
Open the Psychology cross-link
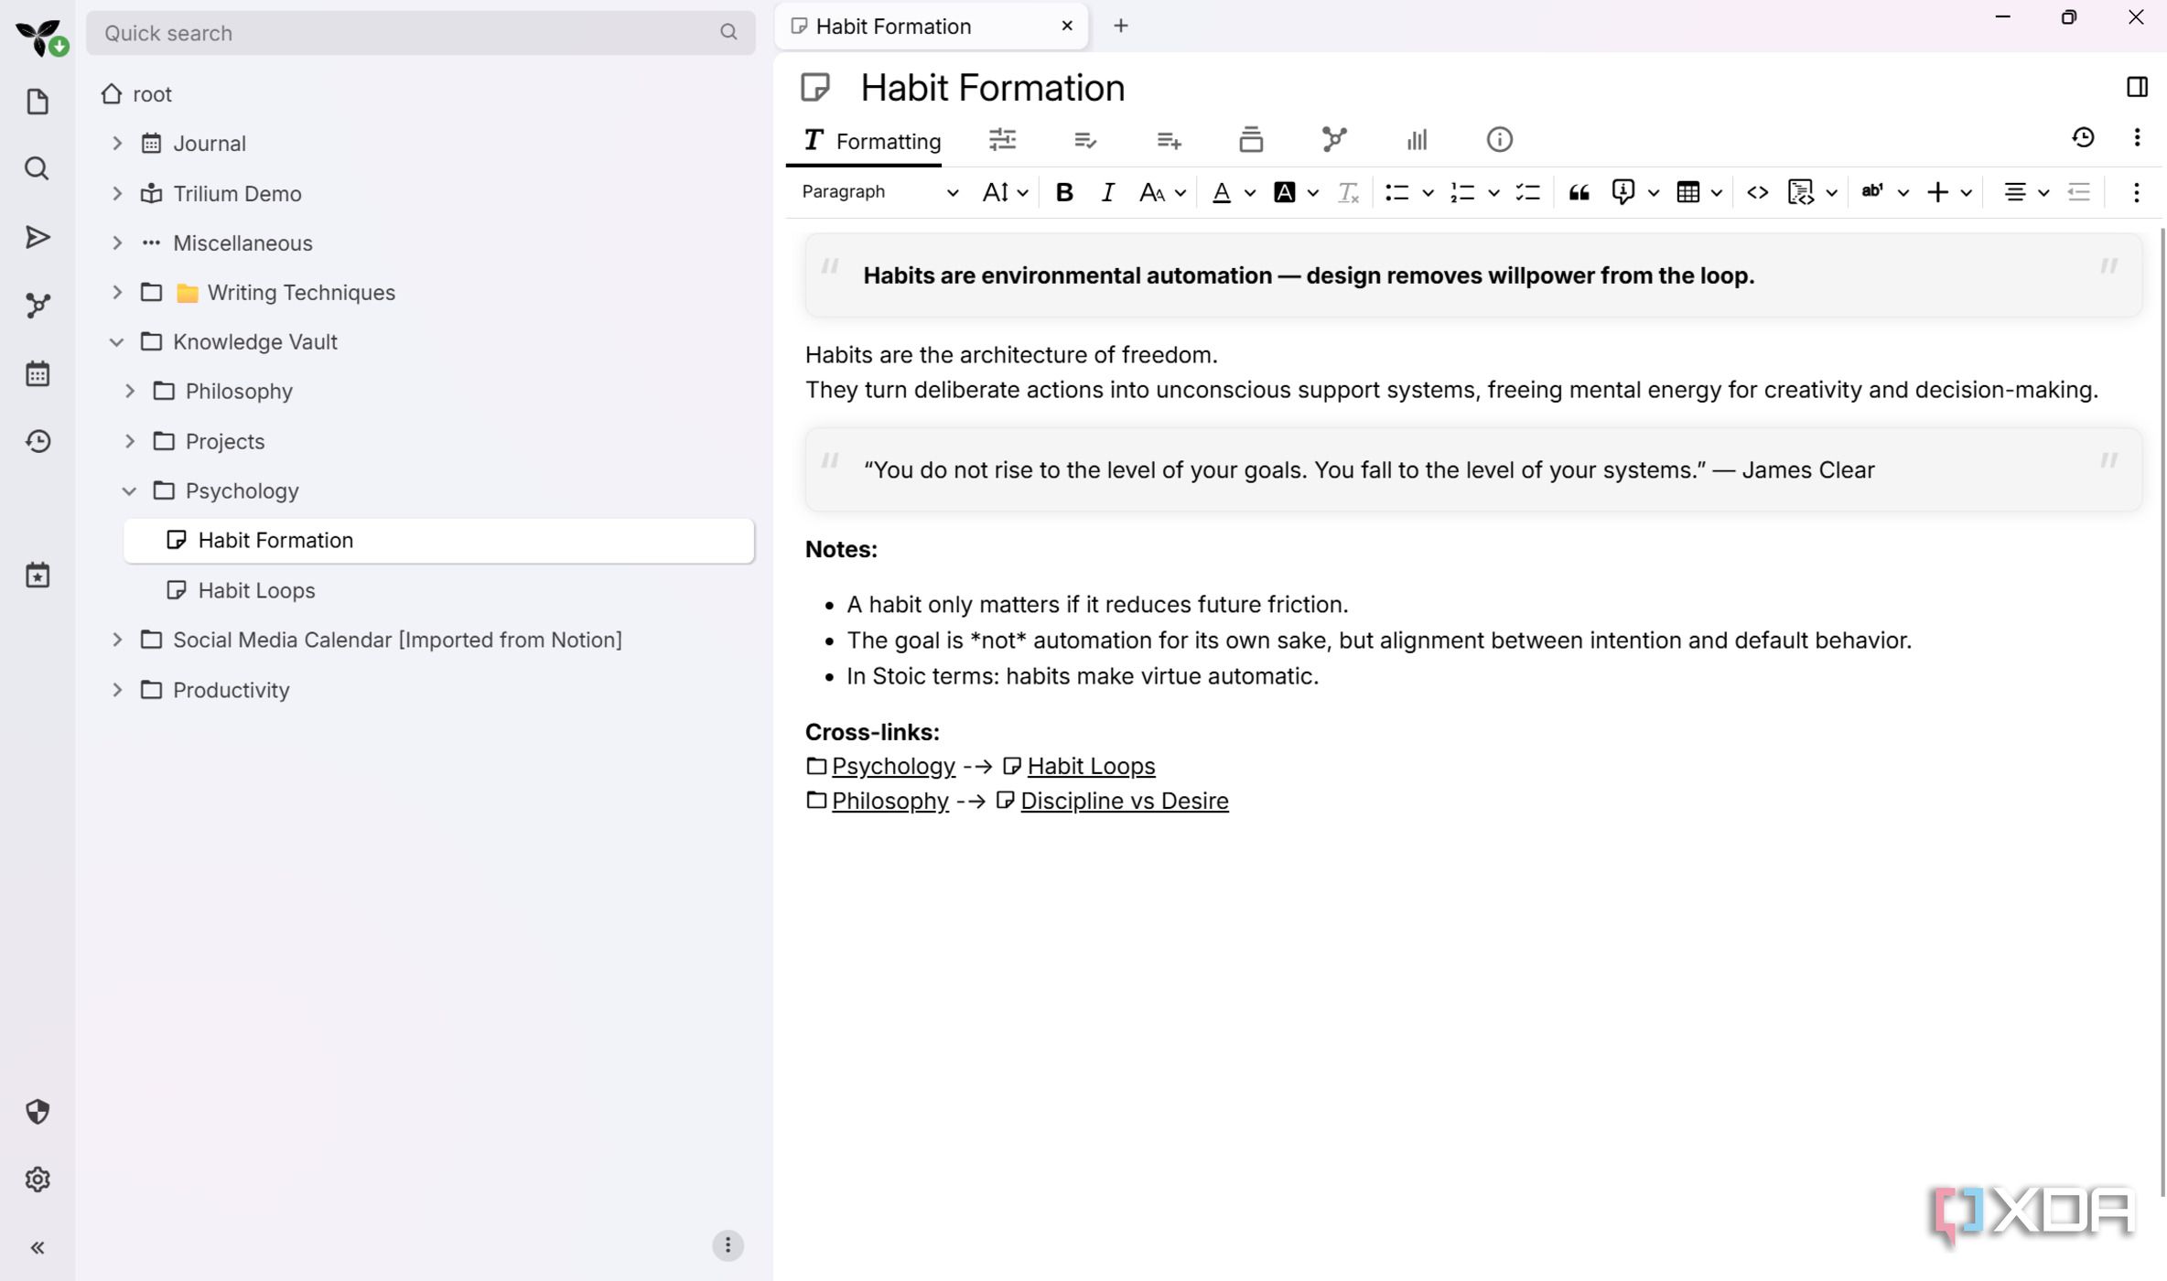tap(893, 766)
